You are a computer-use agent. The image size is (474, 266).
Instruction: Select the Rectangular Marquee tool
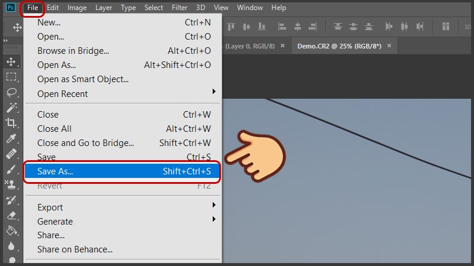11,77
